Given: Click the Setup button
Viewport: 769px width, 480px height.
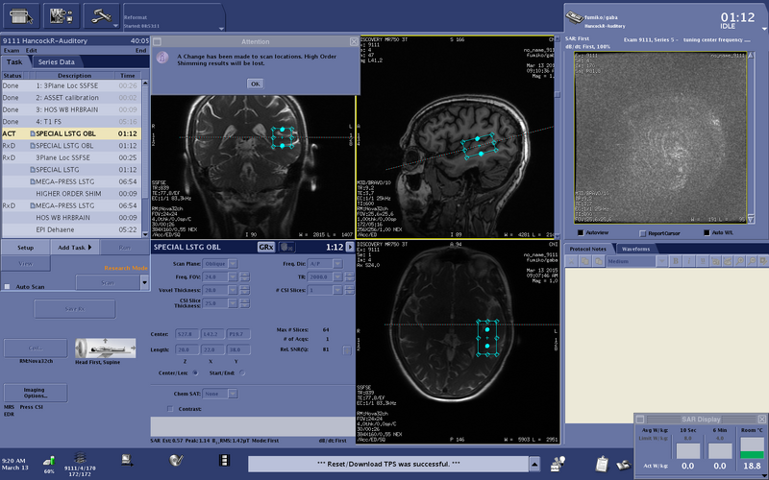Looking at the screenshot, I should (x=26, y=248).
